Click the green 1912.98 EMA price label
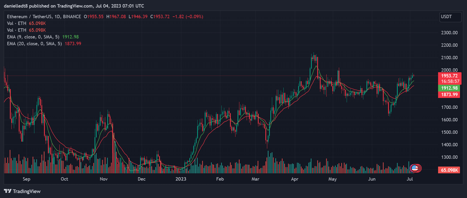Viewport: 467px width, 198px height. pos(449,88)
